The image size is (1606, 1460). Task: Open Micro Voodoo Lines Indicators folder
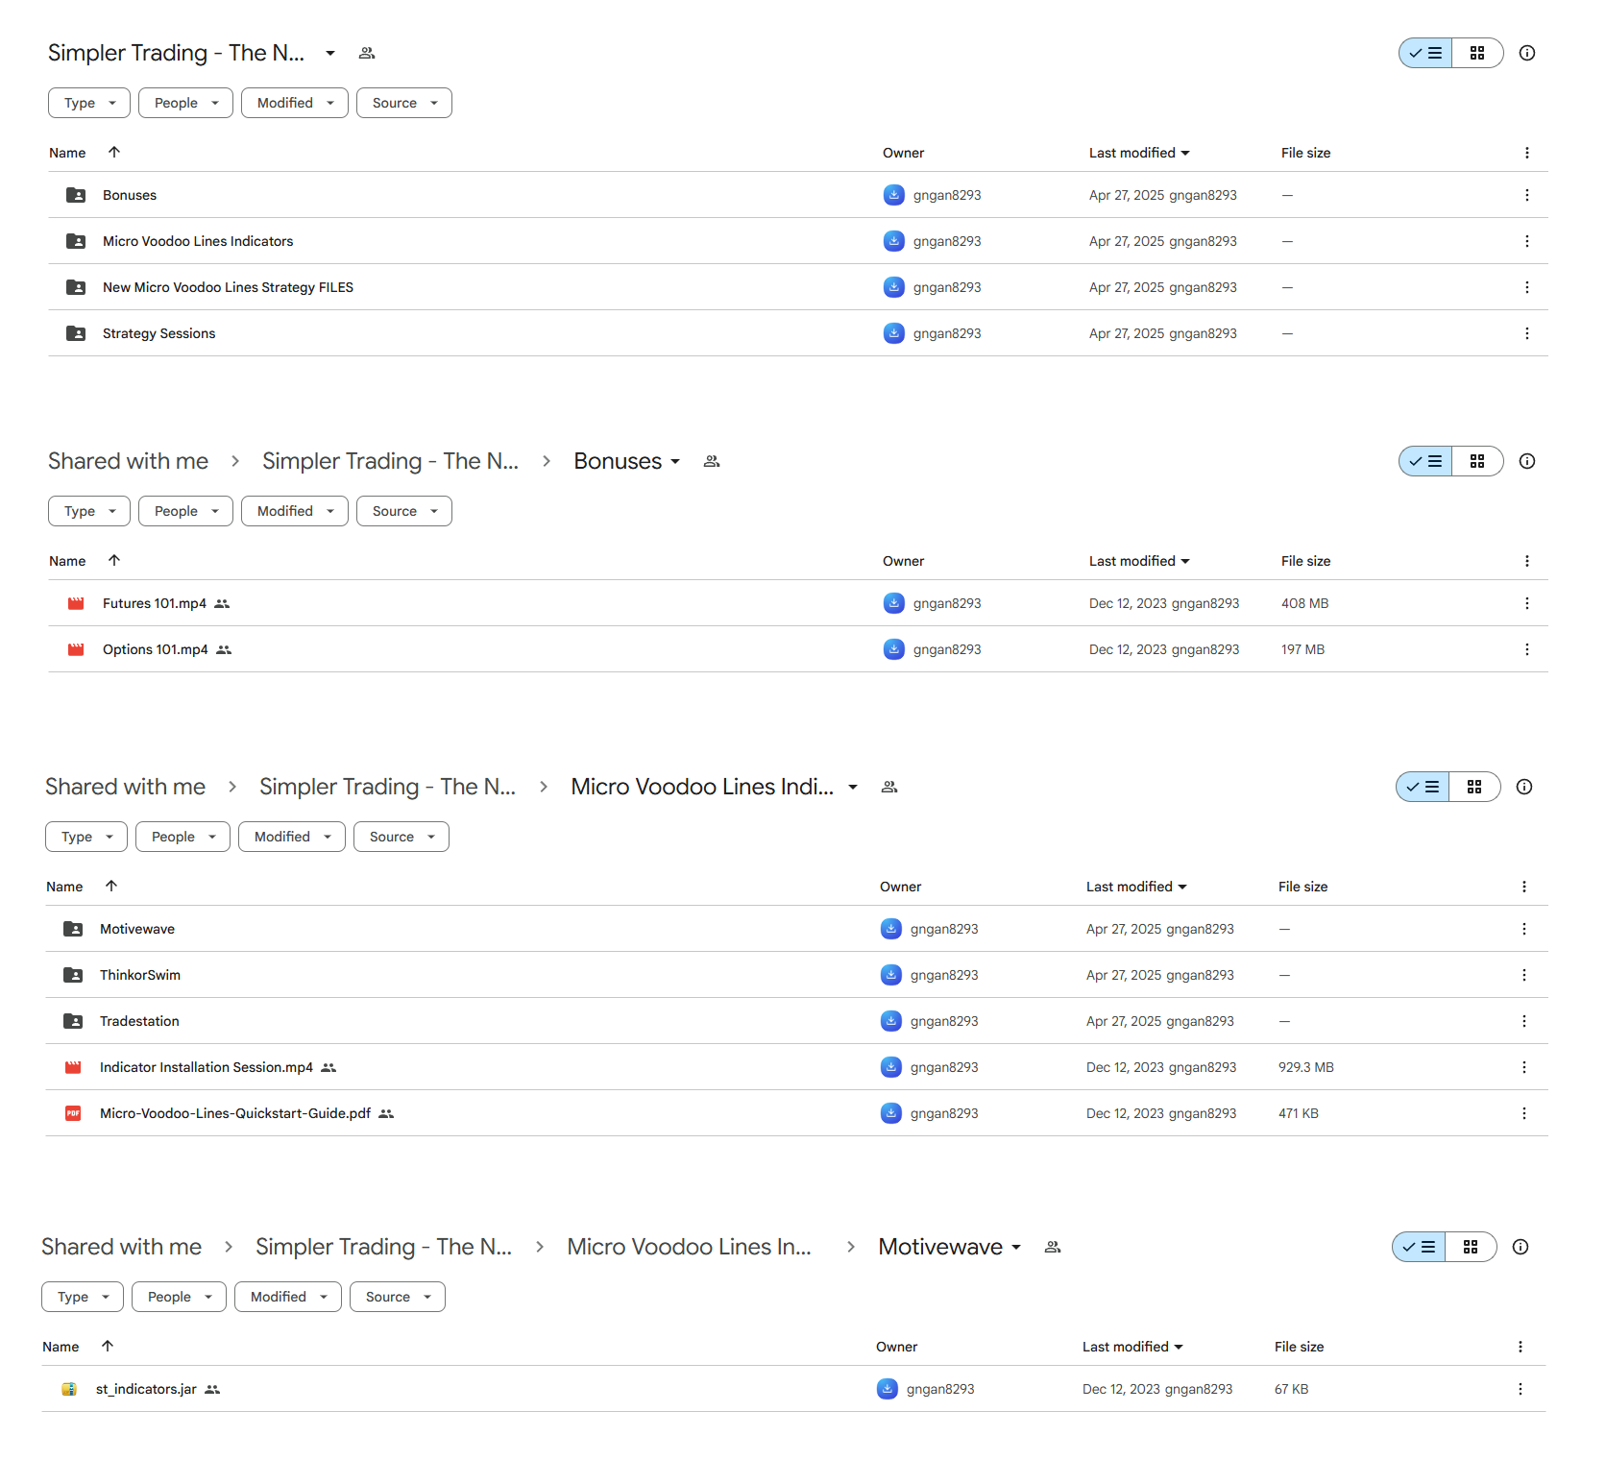tap(797, 241)
